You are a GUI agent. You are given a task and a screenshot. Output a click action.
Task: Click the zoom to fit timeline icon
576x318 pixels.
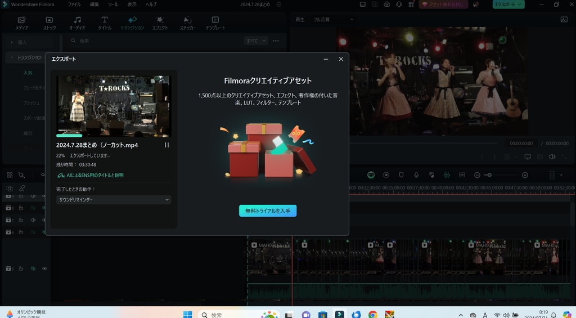pyautogui.click(x=462, y=175)
